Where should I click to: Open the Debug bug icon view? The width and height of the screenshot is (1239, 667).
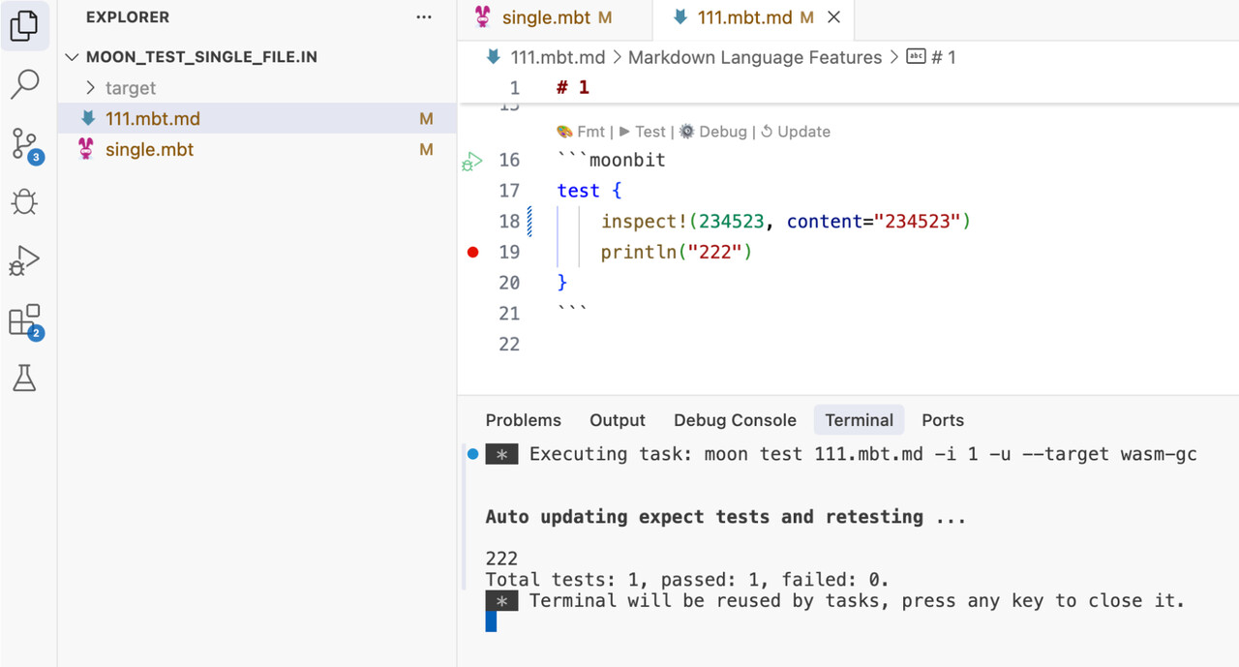coord(24,201)
